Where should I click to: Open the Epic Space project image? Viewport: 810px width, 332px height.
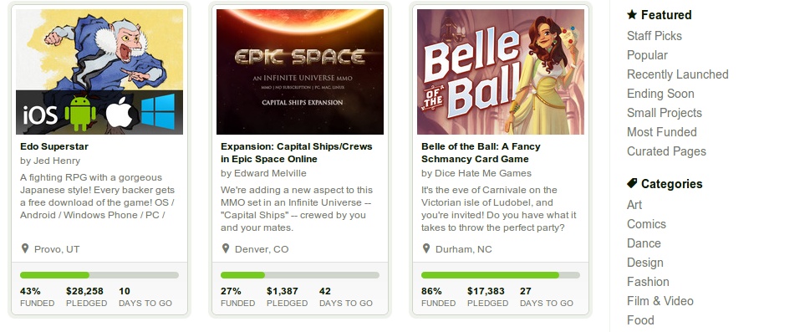point(300,72)
